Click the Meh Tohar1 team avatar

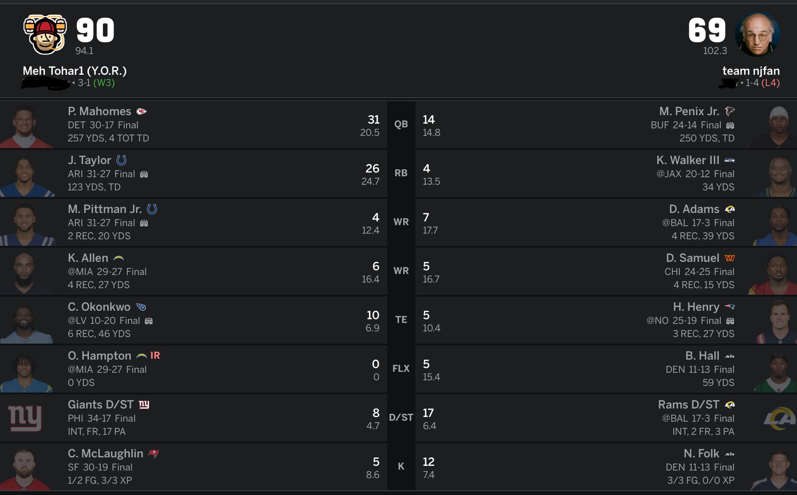tap(45, 34)
